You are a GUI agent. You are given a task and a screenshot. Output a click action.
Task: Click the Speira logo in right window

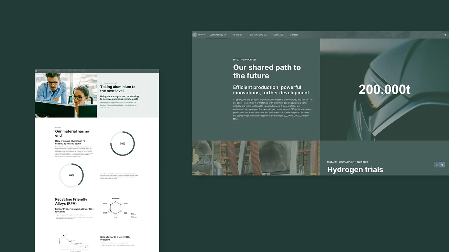pos(199,35)
